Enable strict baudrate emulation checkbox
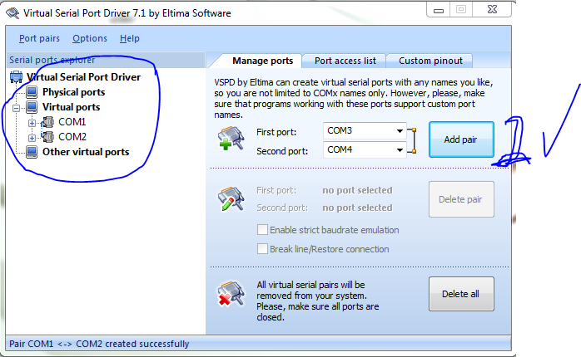Viewport: 581px width, 357px height. 262,230
